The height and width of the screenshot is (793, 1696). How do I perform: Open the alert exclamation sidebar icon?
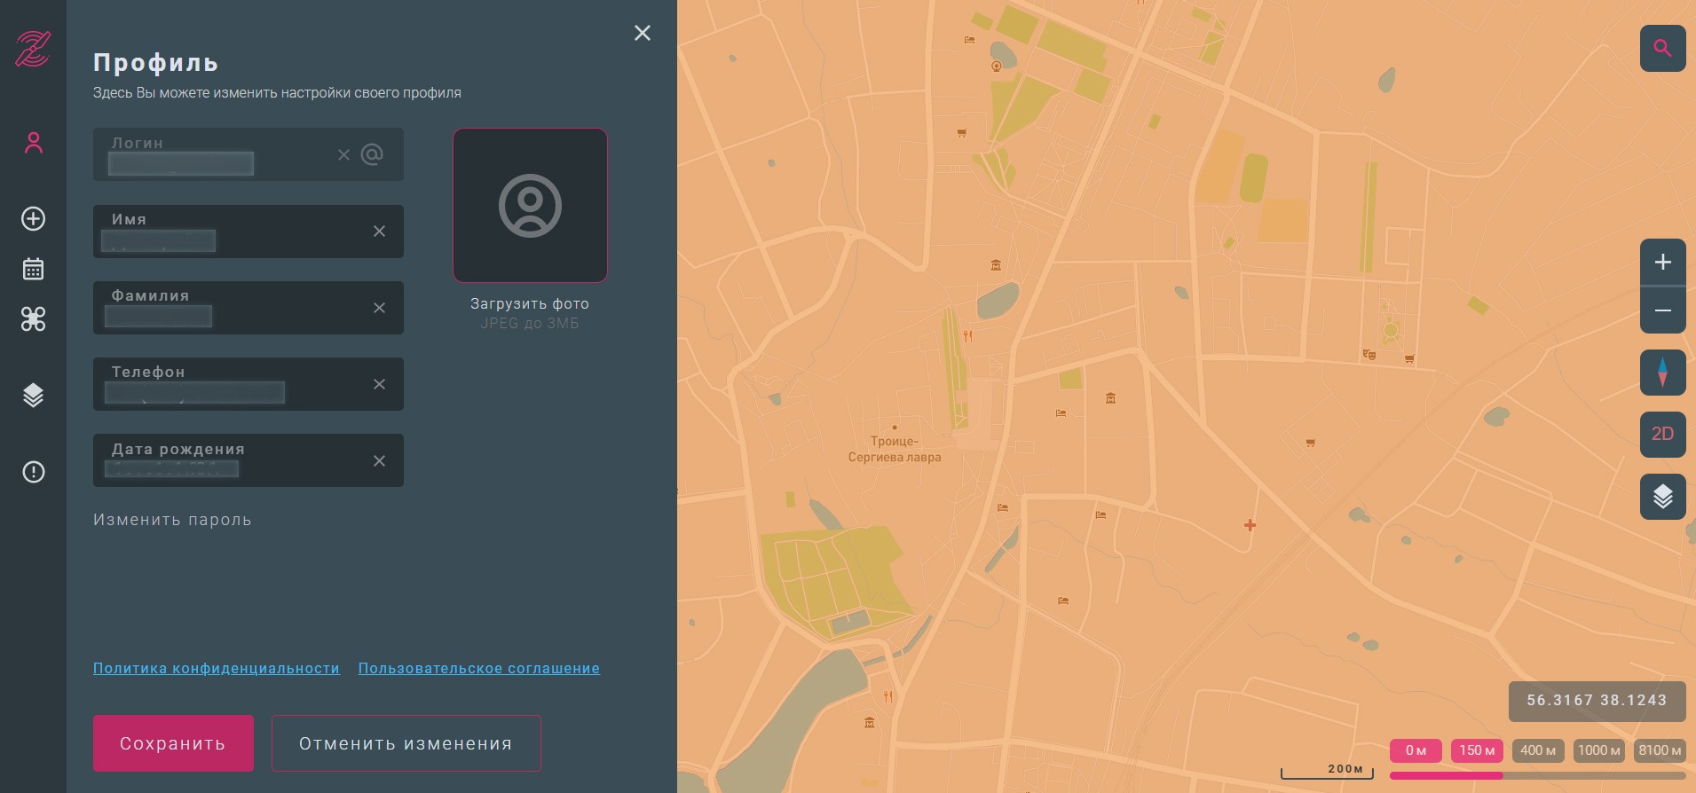[34, 472]
